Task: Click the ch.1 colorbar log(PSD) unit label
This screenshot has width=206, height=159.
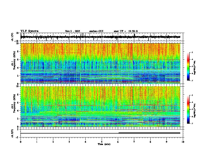Action: pos(195,68)
